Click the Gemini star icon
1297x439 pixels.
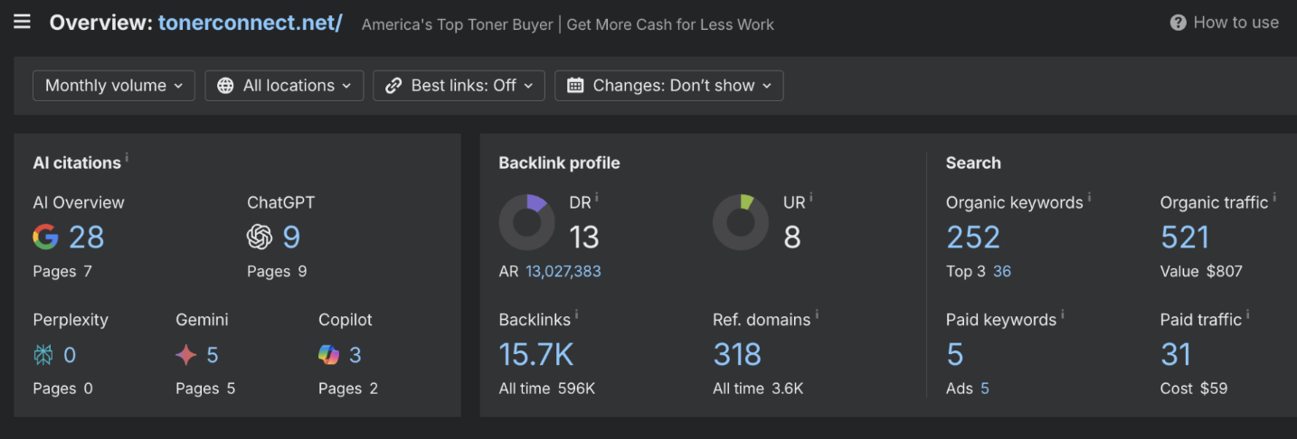[185, 355]
